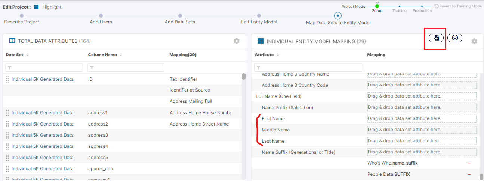
Task: Sort the Attribute column in mapping panel
Action: point(278,55)
